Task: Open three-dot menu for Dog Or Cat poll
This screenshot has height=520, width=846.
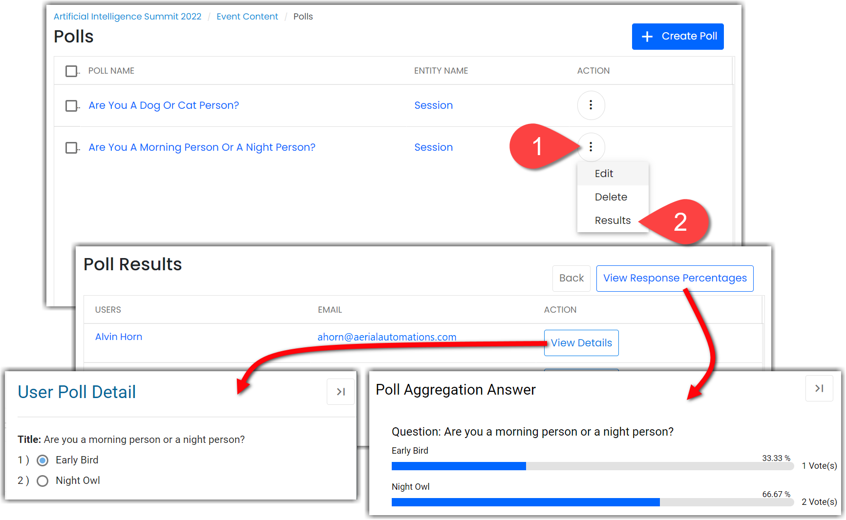Action: click(x=591, y=105)
